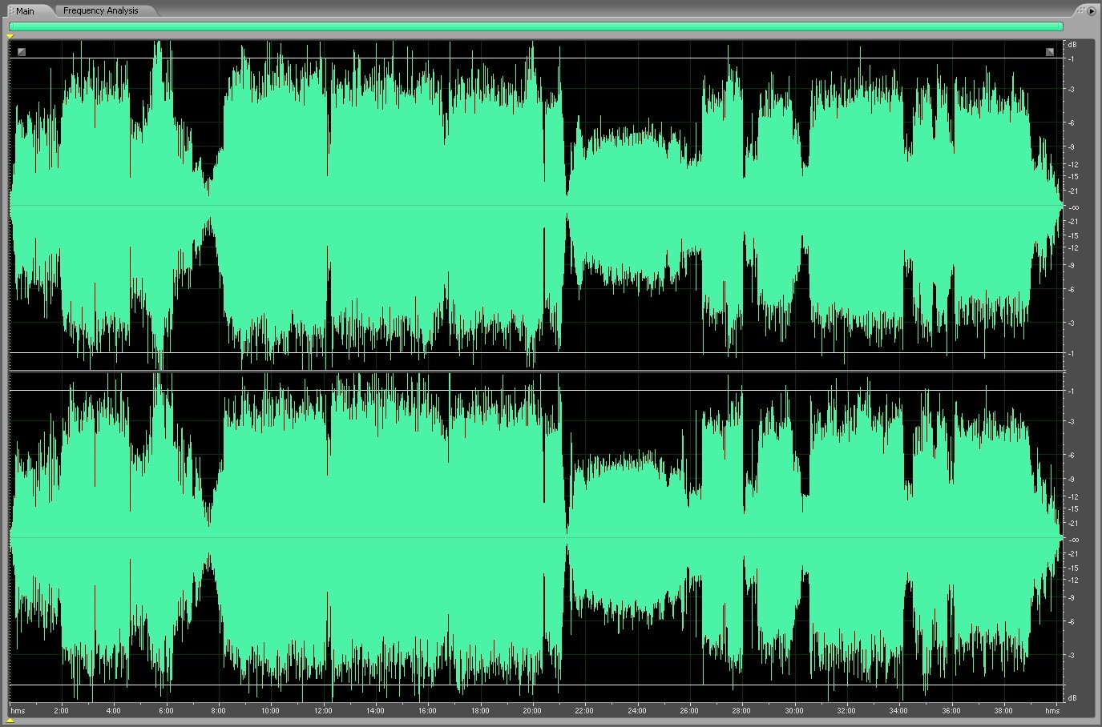Image resolution: width=1102 pixels, height=727 pixels.
Task: Select the Main waveform tab
Action: (25, 11)
